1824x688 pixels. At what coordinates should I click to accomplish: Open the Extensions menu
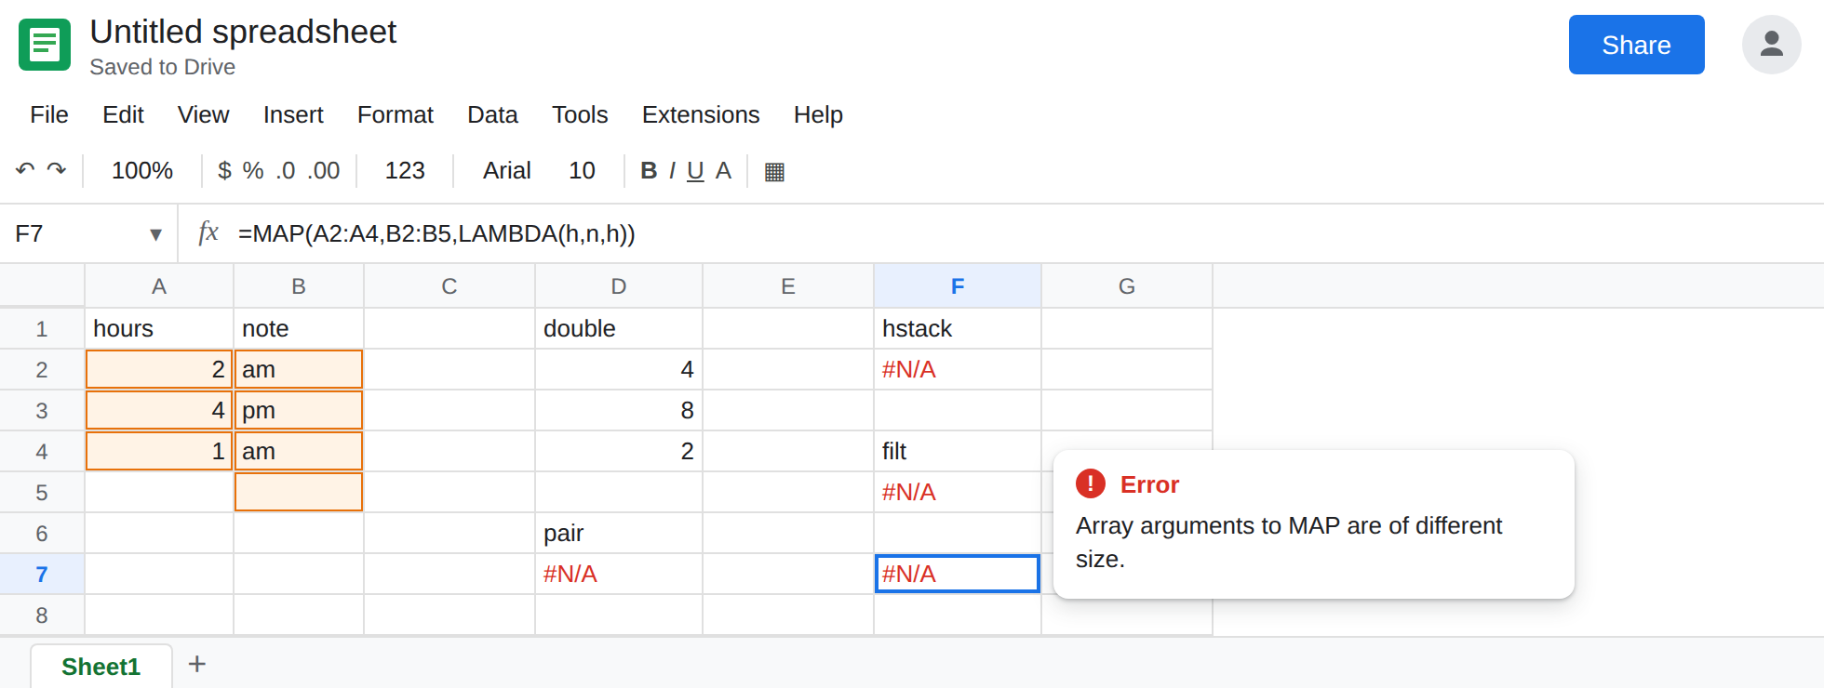click(x=701, y=114)
